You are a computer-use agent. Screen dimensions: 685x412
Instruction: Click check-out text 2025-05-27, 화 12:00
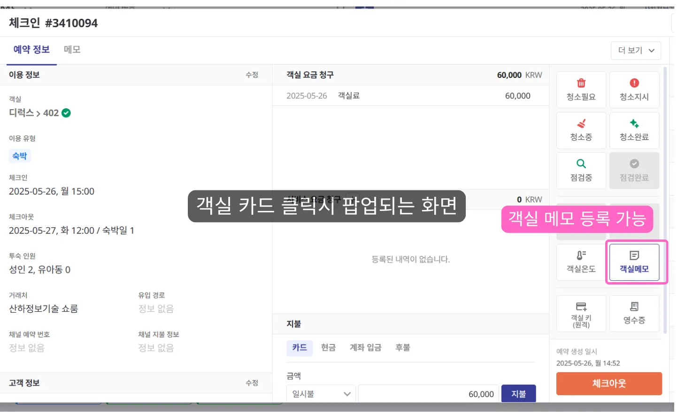pyautogui.click(x=52, y=231)
